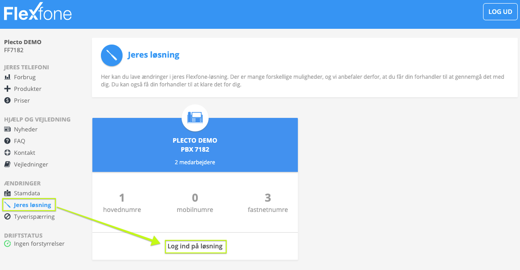Image resolution: width=520 pixels, height=270 pixels.
Task: Open Tyverispærring
Action: (x=34, y=216)
